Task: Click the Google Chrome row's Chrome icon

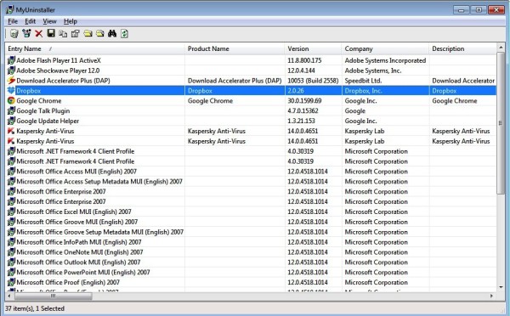Action: click(x=11, y=101)
